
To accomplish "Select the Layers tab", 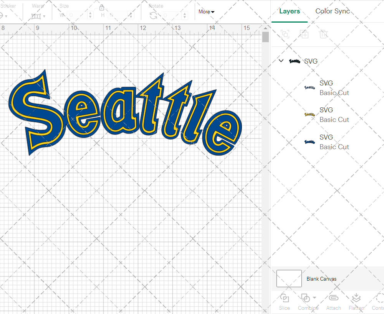I will [x=290, y=11].
